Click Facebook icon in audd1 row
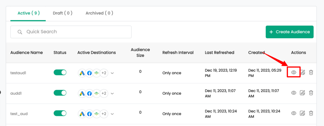The image size is (324, 126). tap(89, 93)
